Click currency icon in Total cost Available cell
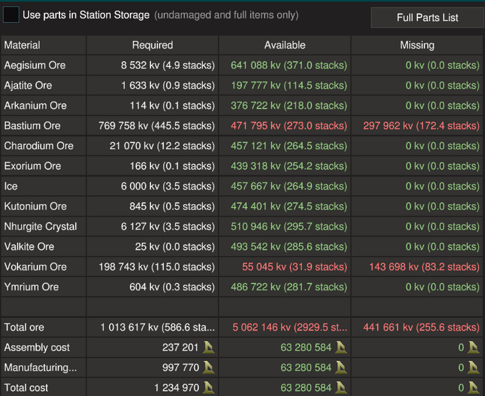The height and width of the screenshot is (396, 485). click(x=341, y=388)
